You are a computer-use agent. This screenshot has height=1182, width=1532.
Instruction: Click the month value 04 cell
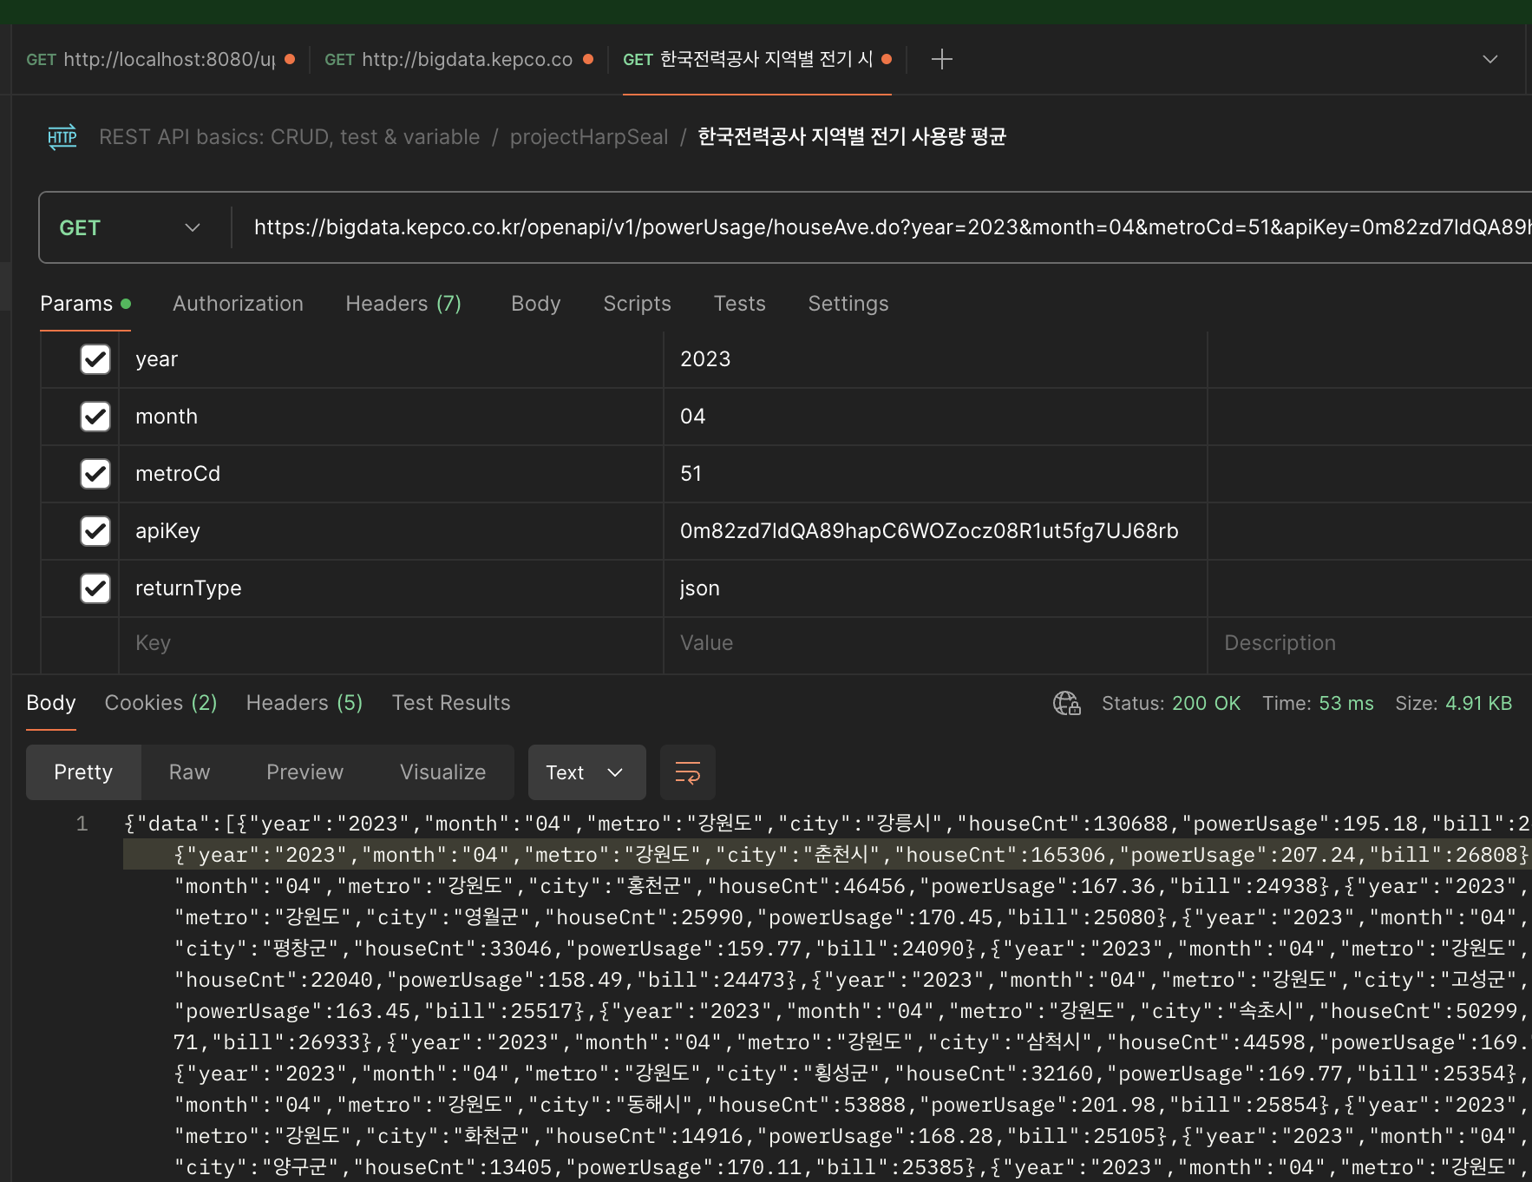(935, 417)
